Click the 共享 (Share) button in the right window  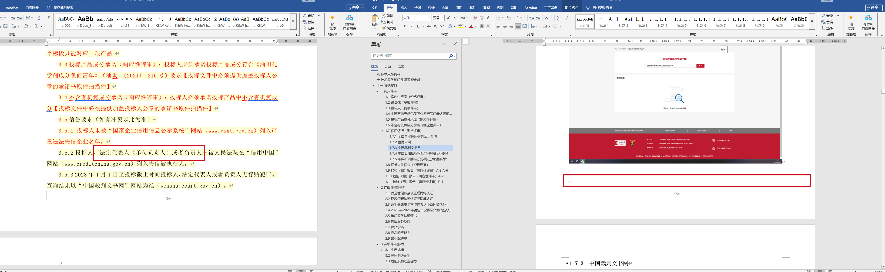874,7
